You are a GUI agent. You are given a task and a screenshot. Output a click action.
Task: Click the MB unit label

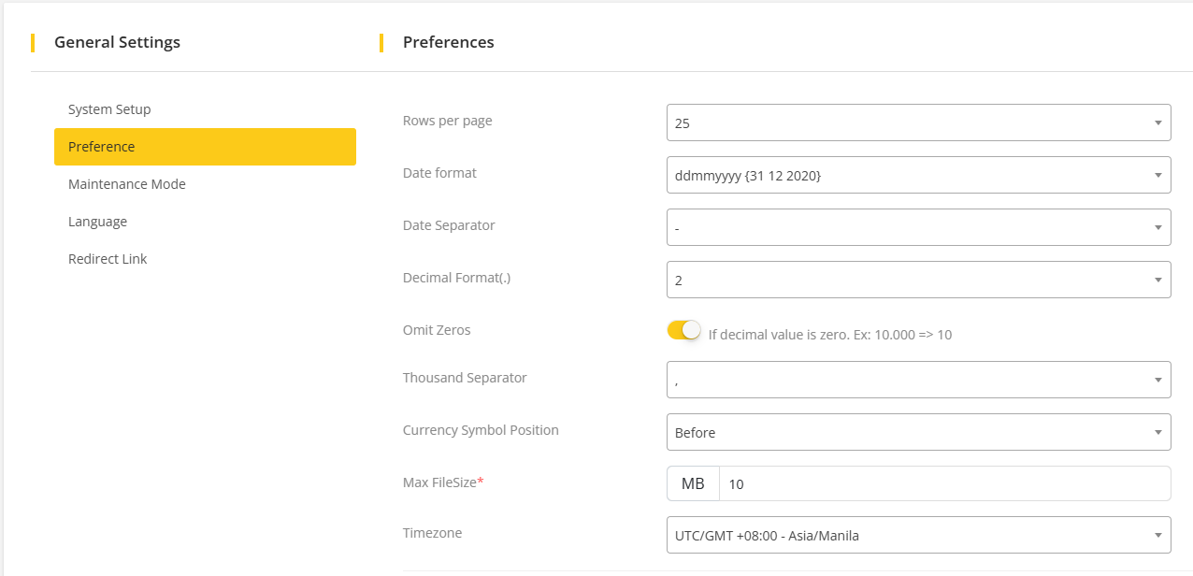pyautogui.click(x=693, y=483)
